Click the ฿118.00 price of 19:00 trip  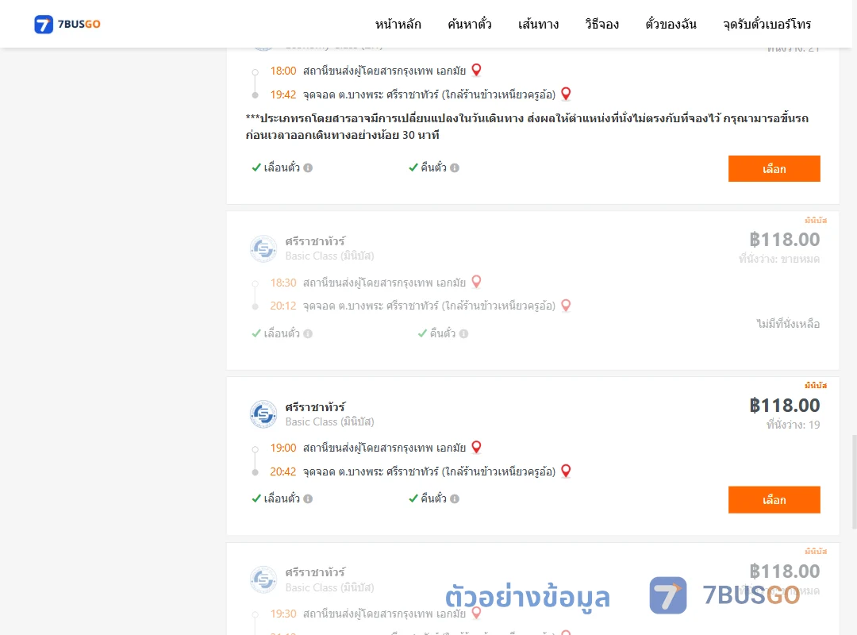coord(784,406)
